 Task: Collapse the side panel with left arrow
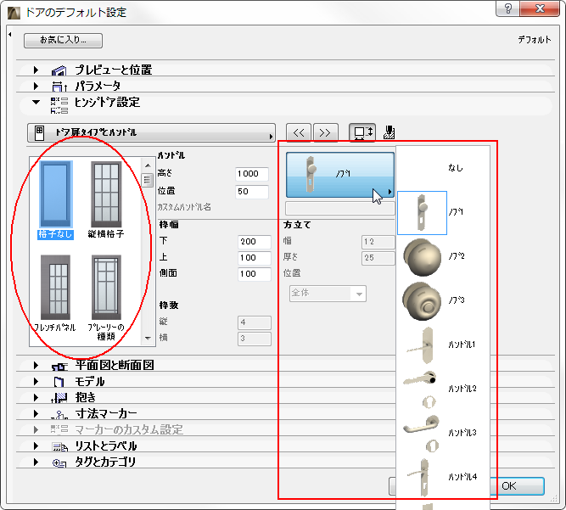pyautogui.click(x=10, y=34)
